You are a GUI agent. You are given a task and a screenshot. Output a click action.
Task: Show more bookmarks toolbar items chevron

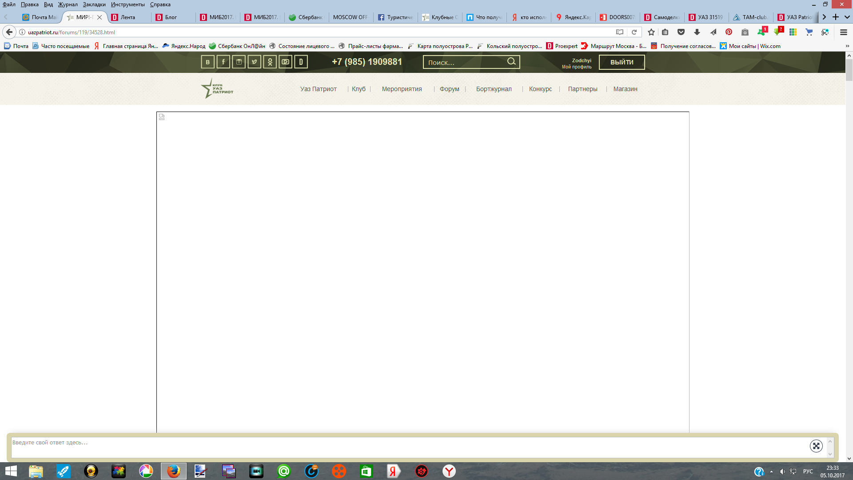click(847, 46)
